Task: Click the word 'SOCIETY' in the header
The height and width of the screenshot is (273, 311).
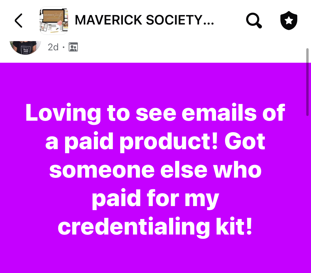Action: tap(174, 20)
